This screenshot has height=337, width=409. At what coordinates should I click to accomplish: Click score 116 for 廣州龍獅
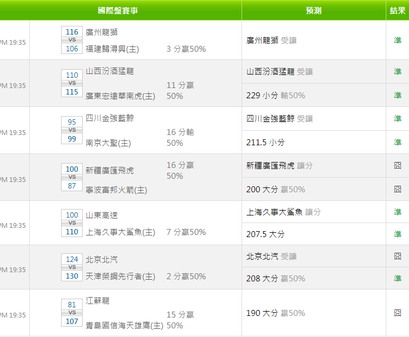(72, 32)
